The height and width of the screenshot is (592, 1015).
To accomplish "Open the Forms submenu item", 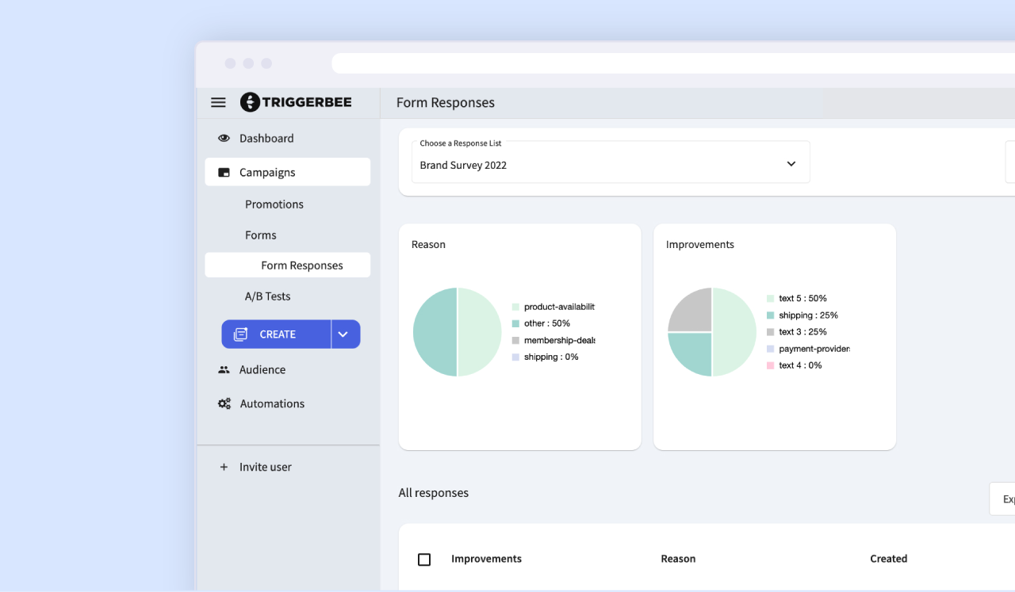I will 261,235.
